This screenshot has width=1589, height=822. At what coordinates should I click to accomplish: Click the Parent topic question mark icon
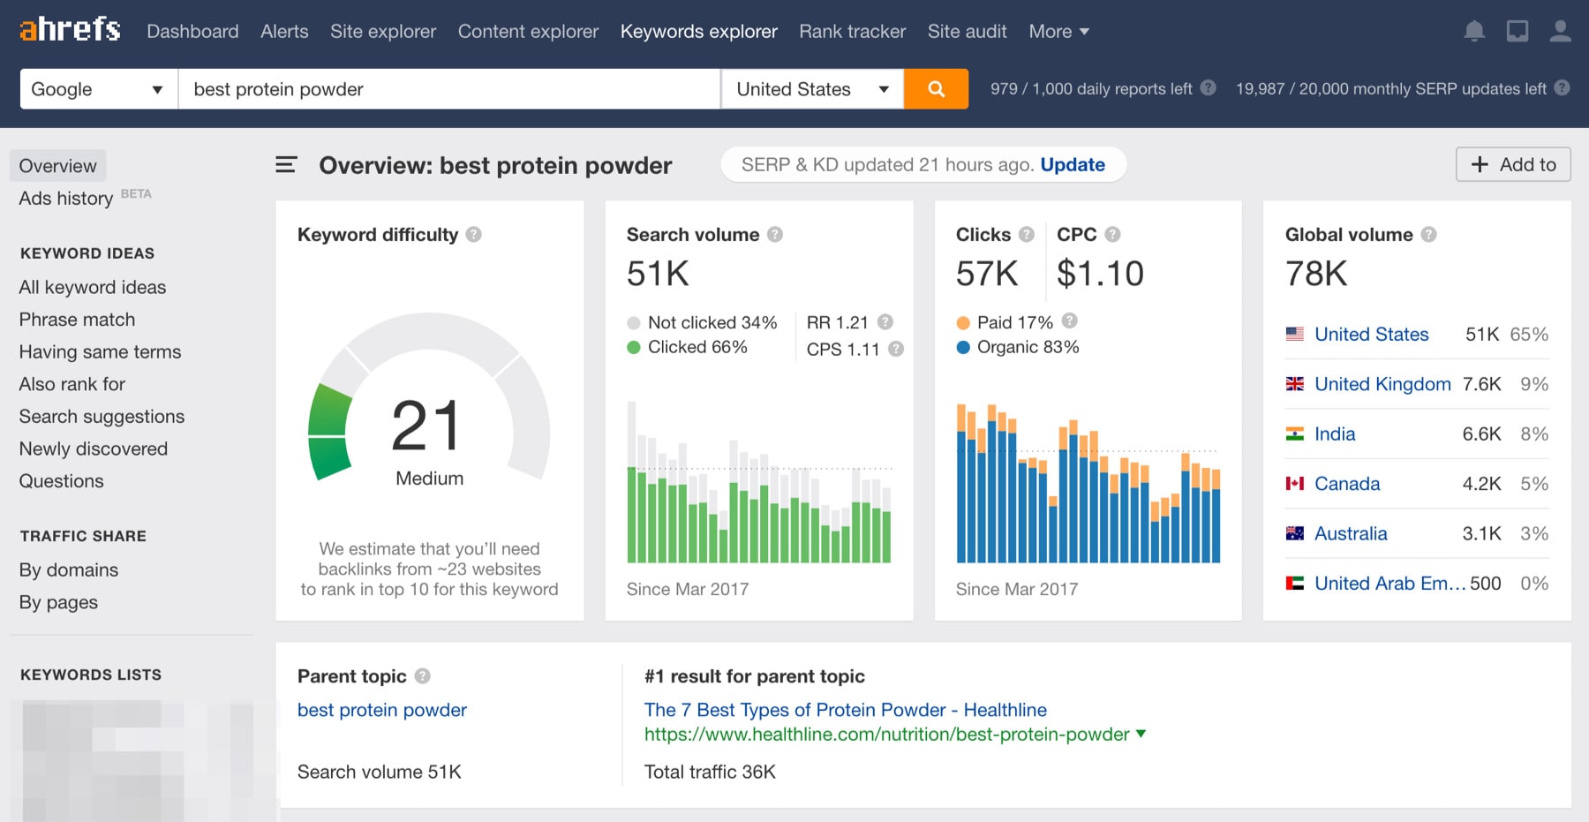[422, 675]
